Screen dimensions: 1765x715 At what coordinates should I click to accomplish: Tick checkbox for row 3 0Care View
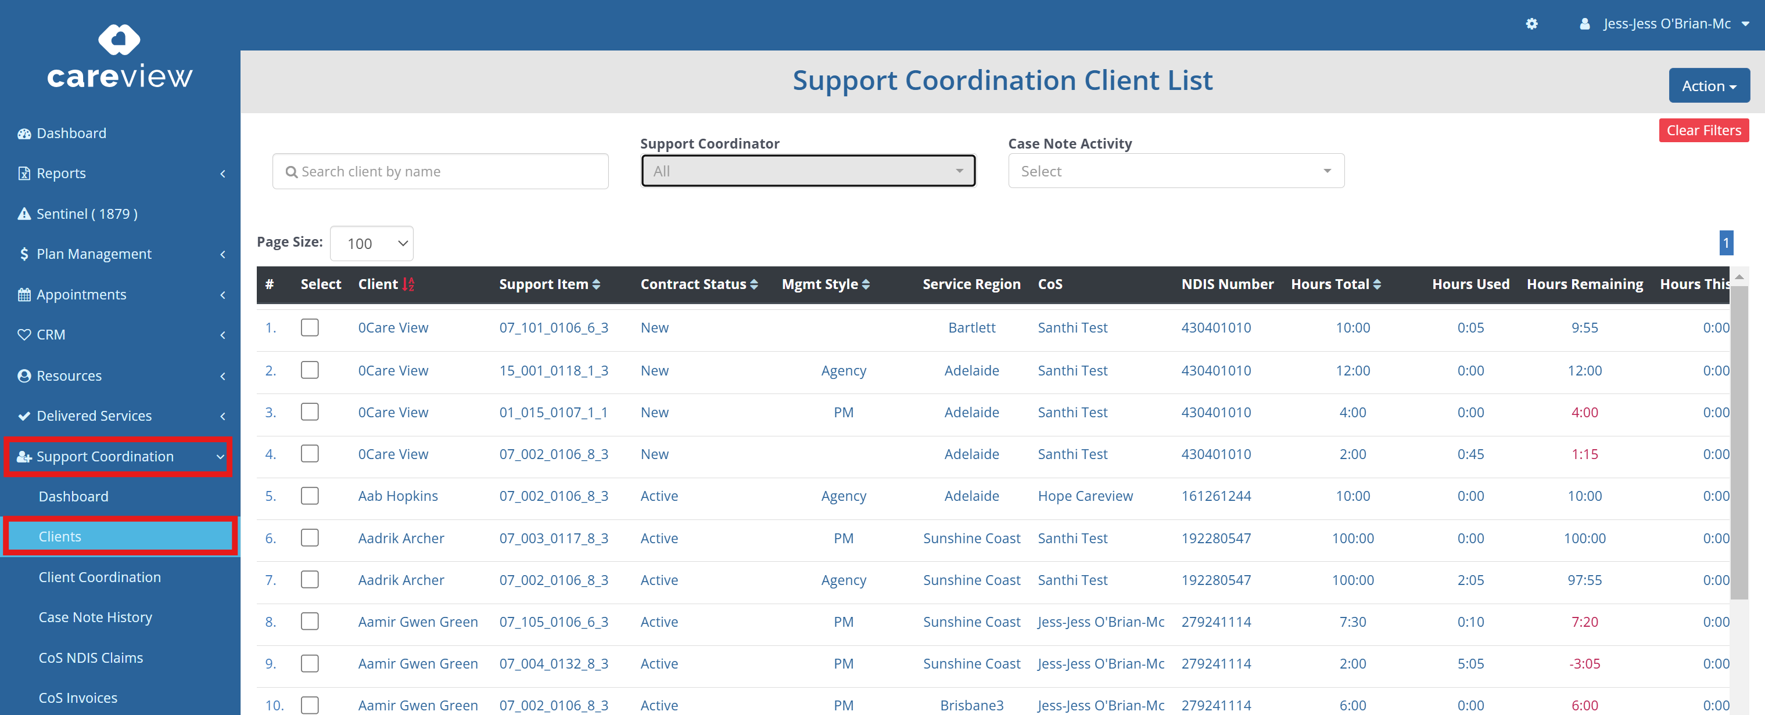pyautogui.click(x=310, y=411)
